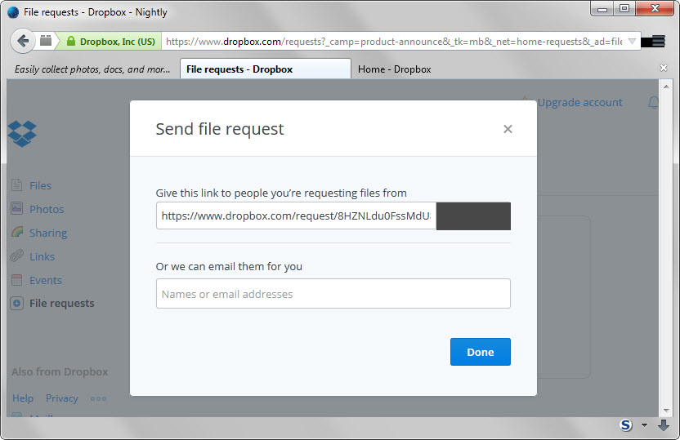Click the Send file request heading
Image resolution: width=680 pixels, height=440 pixels.
(219, 129)
